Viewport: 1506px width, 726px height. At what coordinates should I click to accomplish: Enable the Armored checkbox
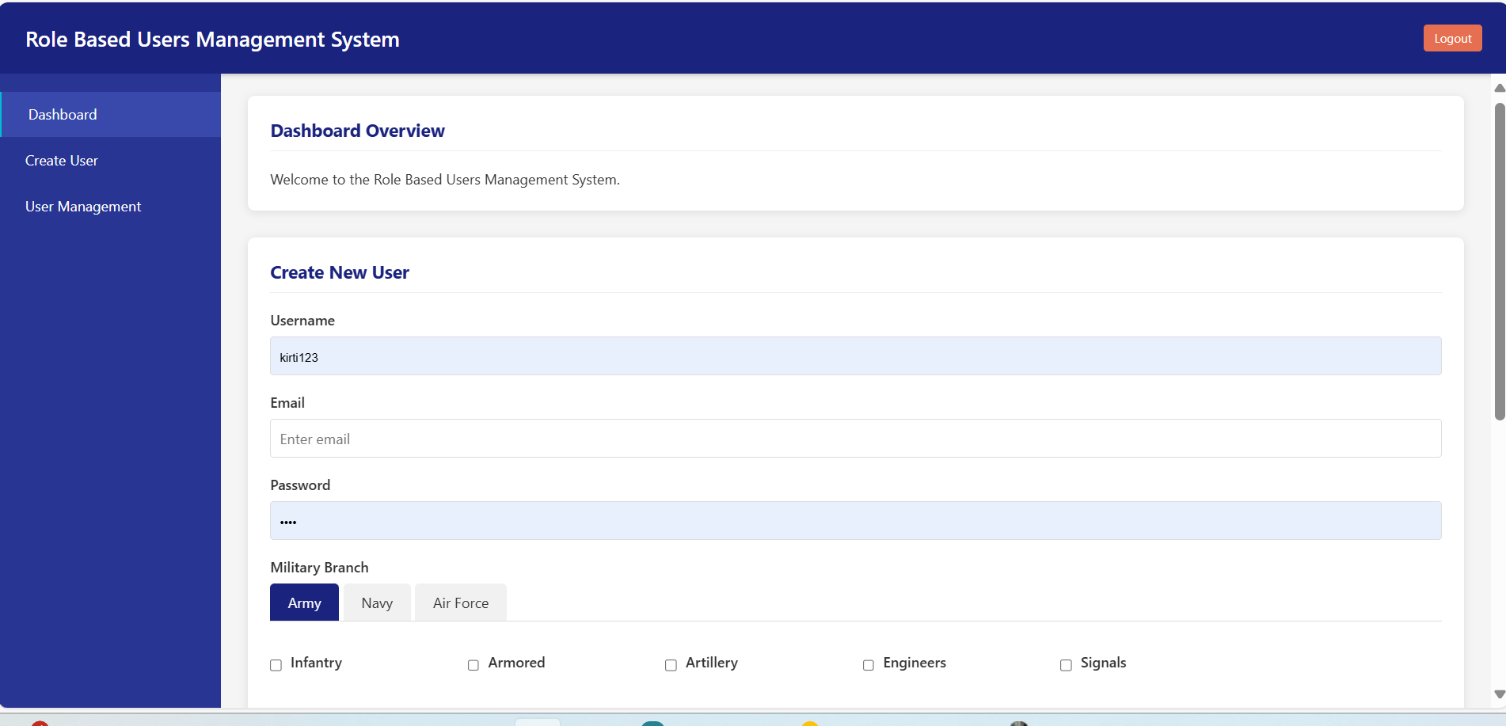473,665
